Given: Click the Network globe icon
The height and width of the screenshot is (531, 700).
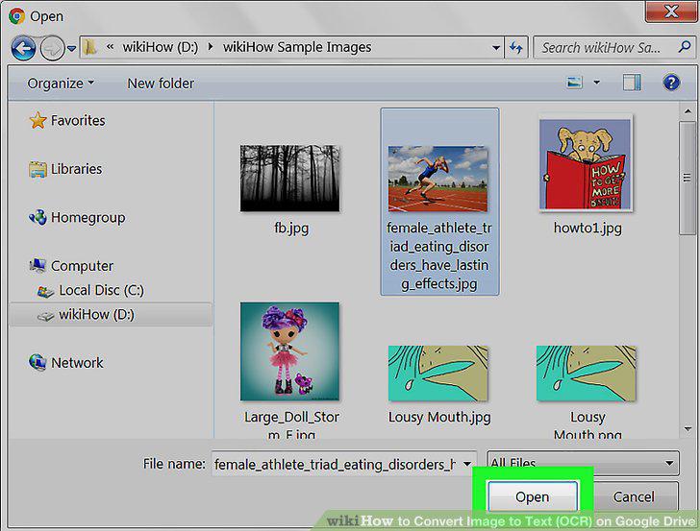Looking at the screenshot, I should pyautogui.click(x=37, y=362).
